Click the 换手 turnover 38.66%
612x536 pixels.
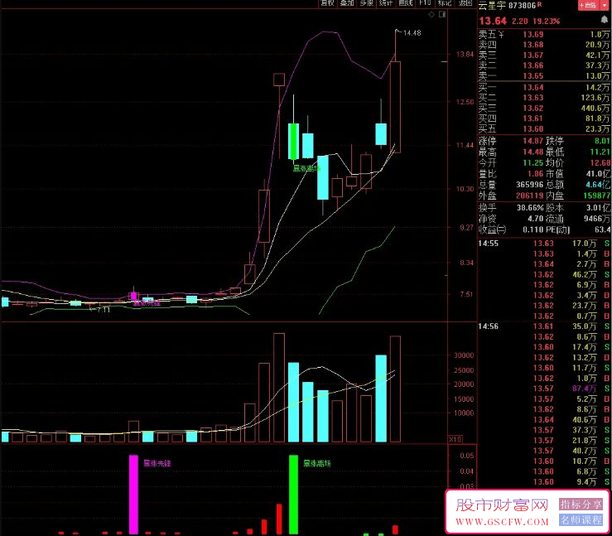point(530,208)
